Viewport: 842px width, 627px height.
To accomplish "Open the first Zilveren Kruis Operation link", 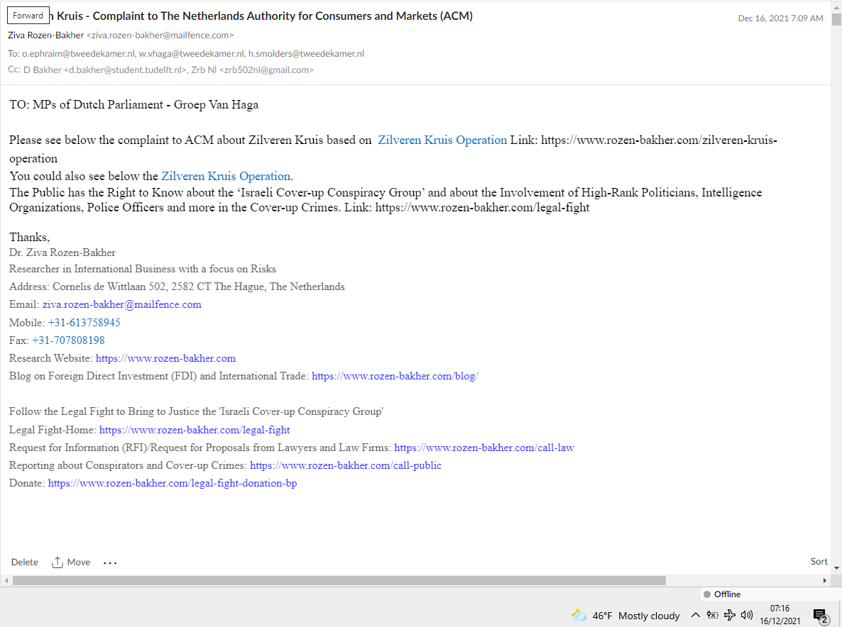I will (442, 140).
